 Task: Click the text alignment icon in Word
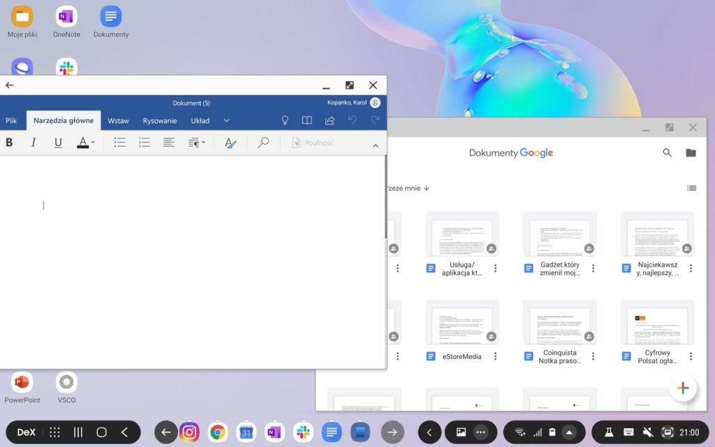coord(169,142)
